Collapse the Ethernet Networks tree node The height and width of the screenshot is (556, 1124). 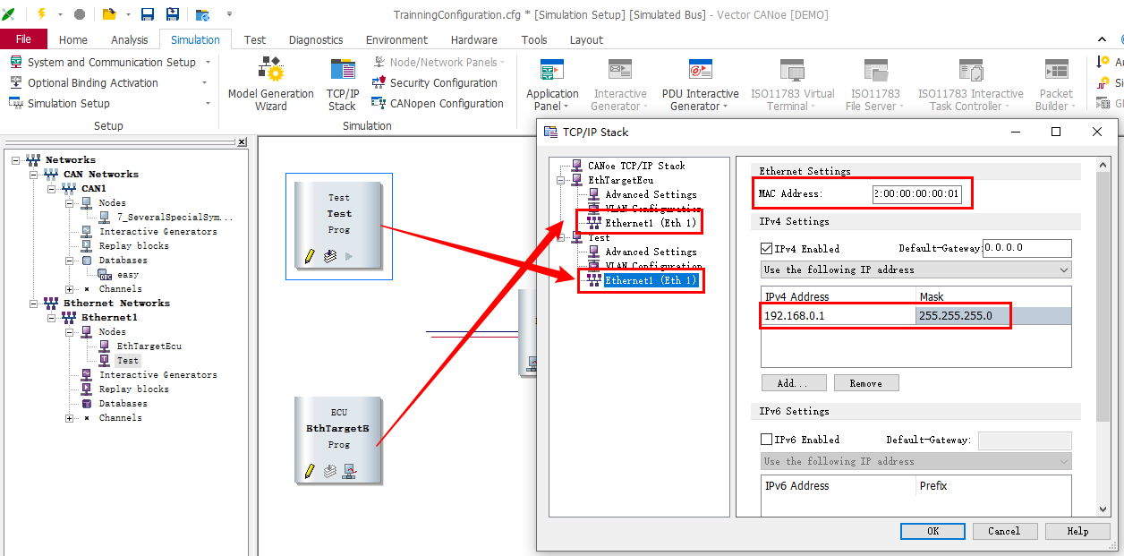coord(34,304)
